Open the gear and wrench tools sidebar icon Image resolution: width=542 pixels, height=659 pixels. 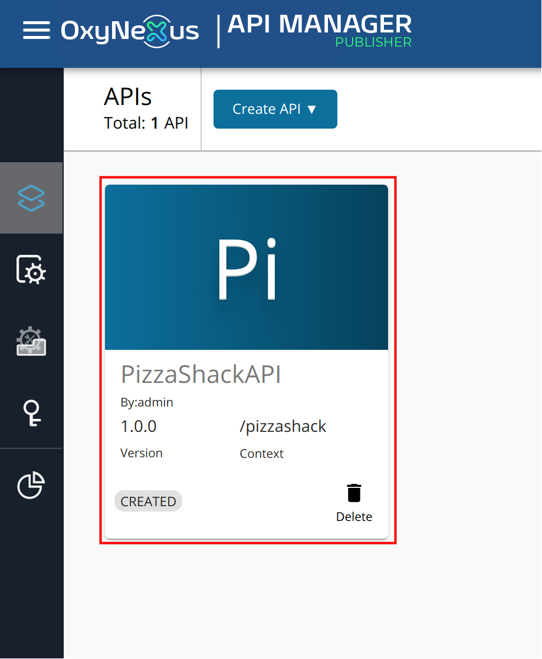pyautogui.click(x=31, y=341)
